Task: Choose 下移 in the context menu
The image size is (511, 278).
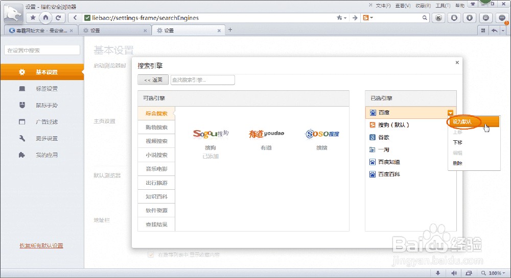Action: click(x=457, y=142)
